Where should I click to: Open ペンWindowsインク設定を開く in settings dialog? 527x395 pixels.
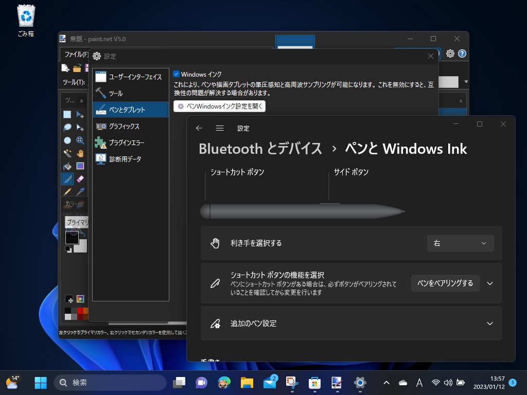(220, 106)
